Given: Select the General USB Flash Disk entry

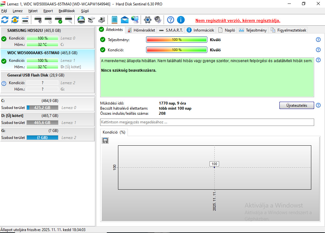Looking at the screenshot, I should pyautogui.click(x=48, y=82).
